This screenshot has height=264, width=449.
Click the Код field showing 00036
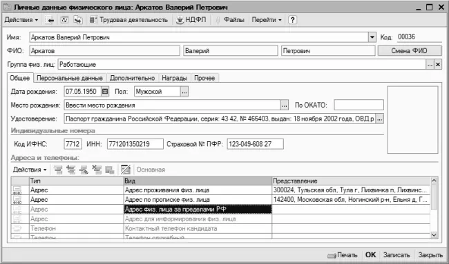[419, 37]
